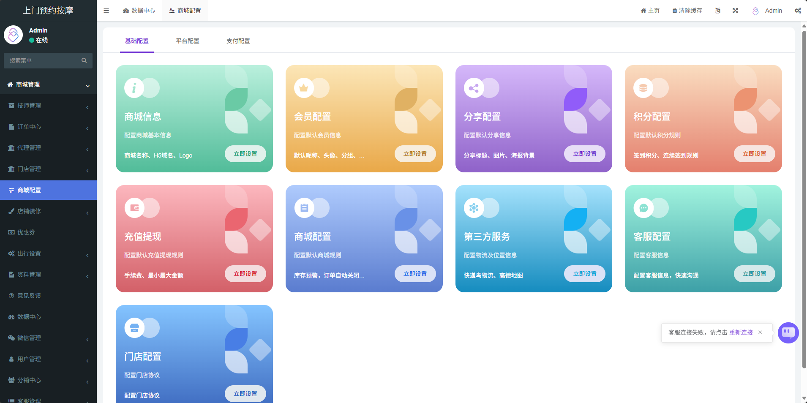Click 清除缓存 in the top bar
Image resolution: width=807 pixels, height=403 pixels.
click(x=687, y=11)
